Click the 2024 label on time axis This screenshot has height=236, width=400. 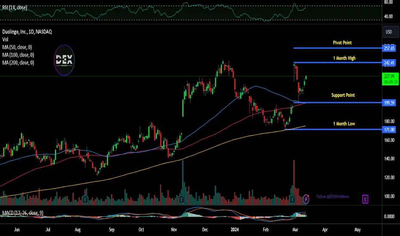(x=234, y=230)
